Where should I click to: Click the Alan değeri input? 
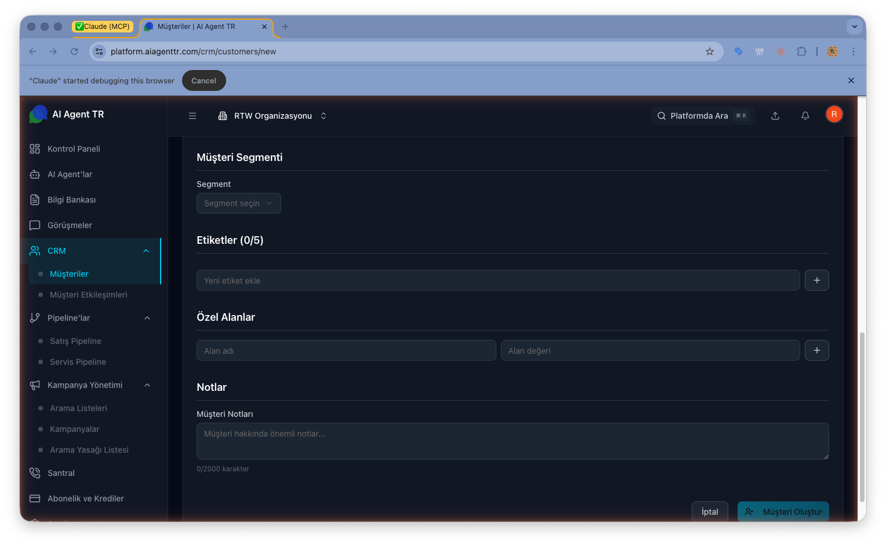(651, 350)
